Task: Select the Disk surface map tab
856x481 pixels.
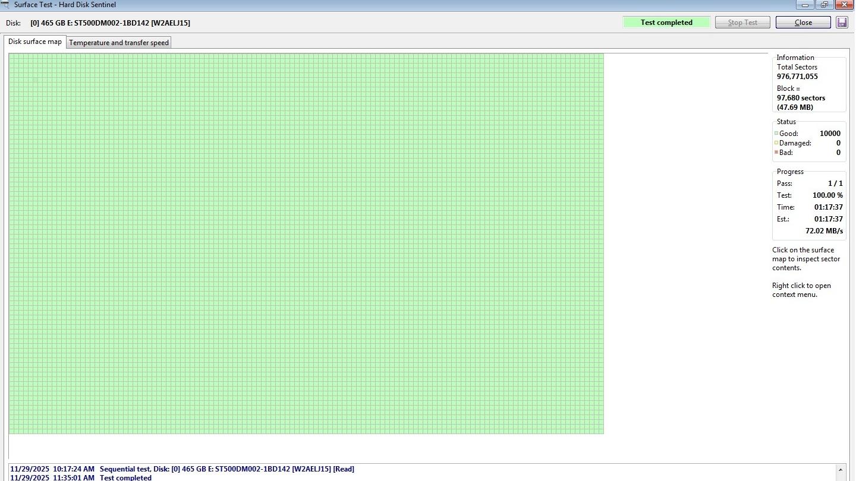Action: [35, 42]
